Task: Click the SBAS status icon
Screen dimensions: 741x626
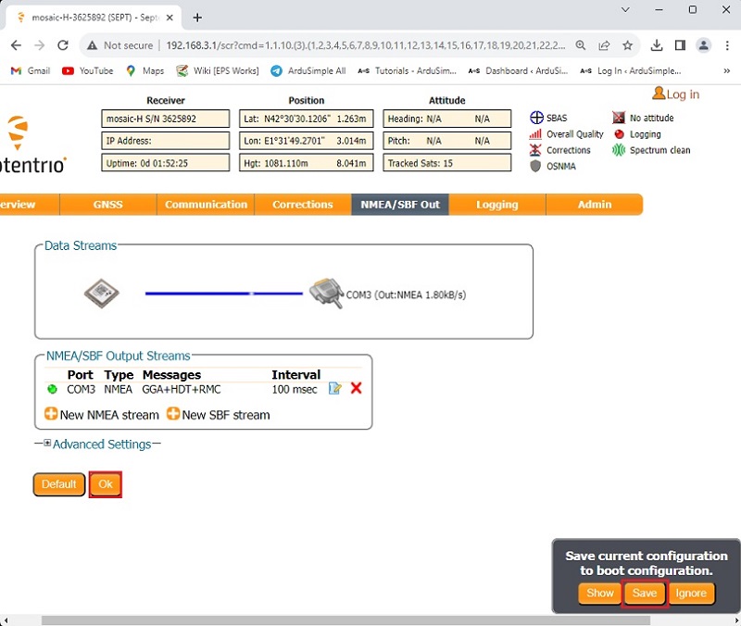Action: (535, 118)
